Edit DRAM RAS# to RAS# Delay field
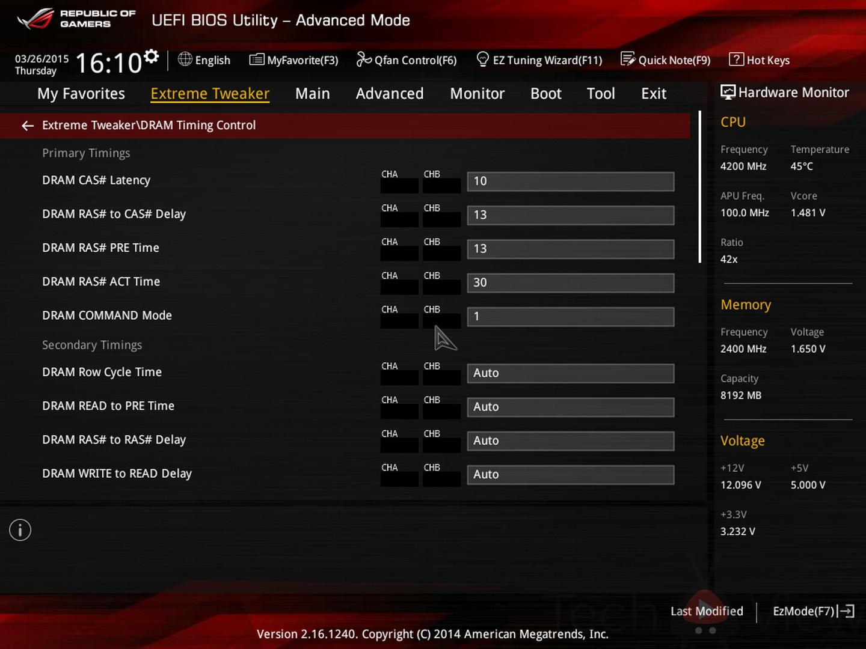The image size is (866, 649). click(571, 440)
